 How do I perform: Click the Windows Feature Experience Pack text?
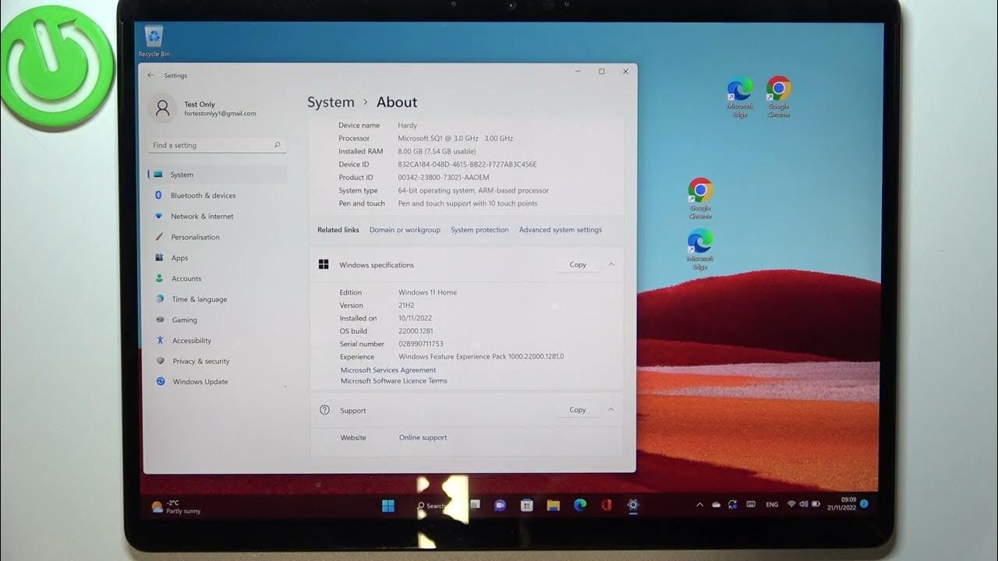tap(481, 357)
